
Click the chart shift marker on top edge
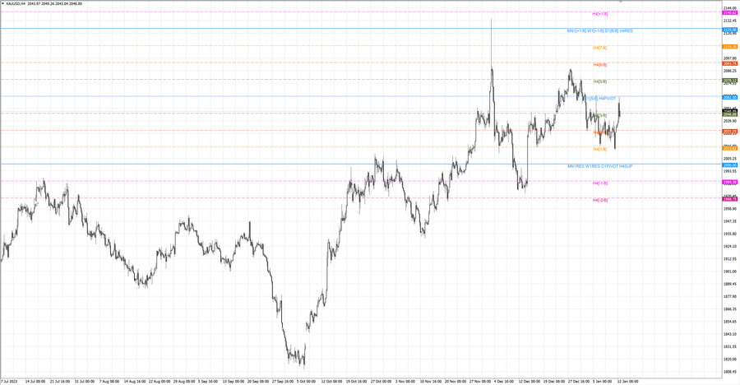(621, 2)
